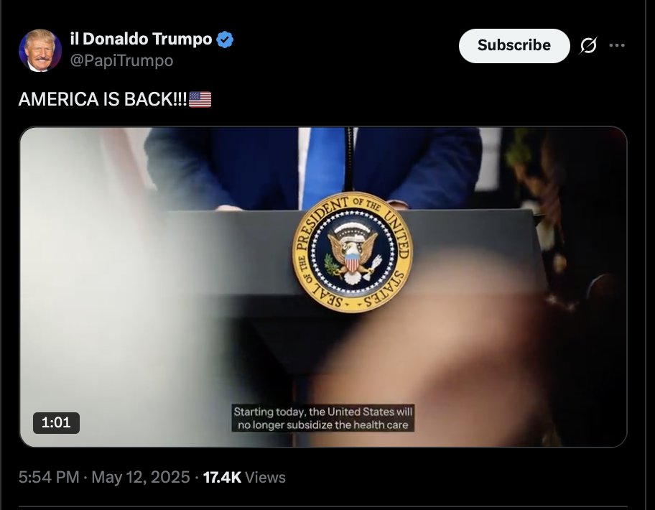Open the three-dot more options menu
655x510 pixels.
click(x=617, y=45)
